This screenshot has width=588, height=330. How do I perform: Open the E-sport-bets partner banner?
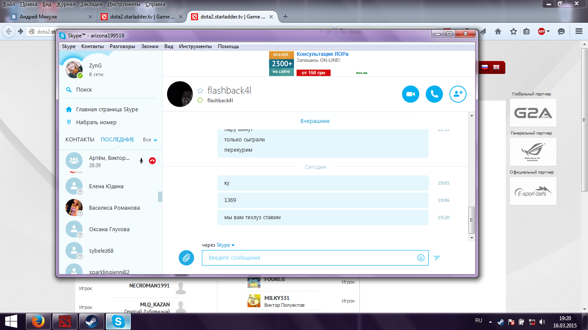[533, 191]
